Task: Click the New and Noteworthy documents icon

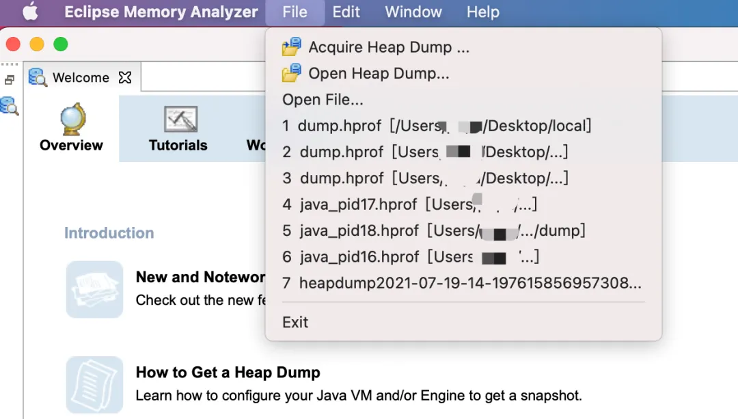Action: pyautogui.click(x=94, y=290)
